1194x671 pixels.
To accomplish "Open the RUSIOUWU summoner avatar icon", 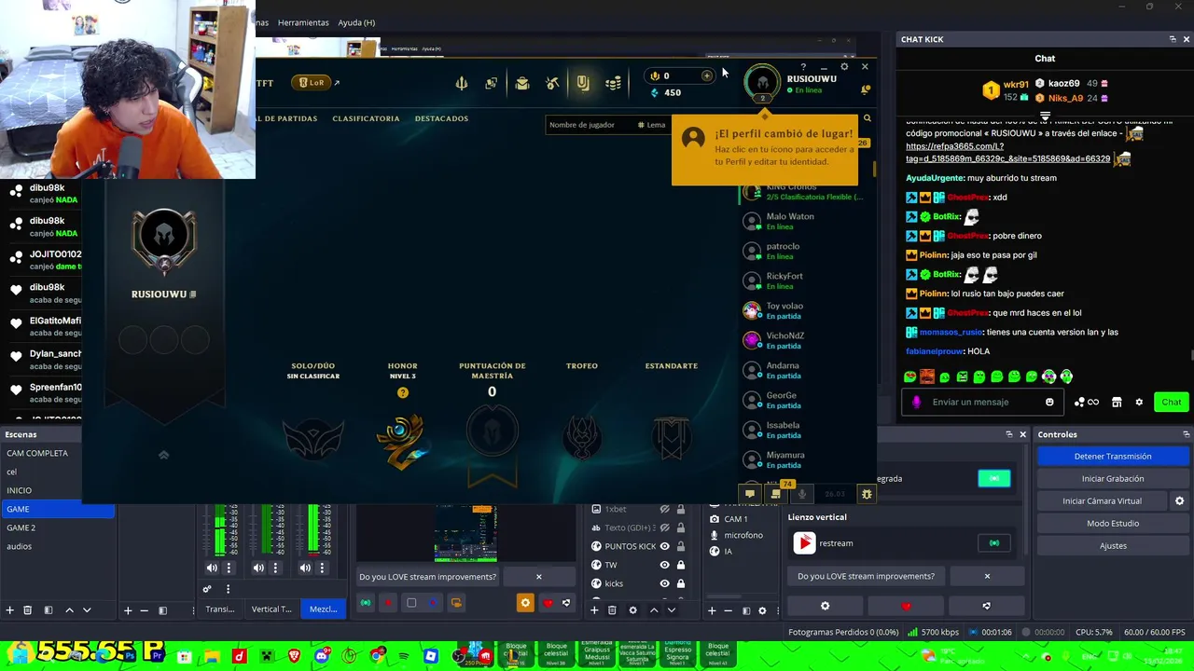I will pyautogui.click(x=762, y=82).
